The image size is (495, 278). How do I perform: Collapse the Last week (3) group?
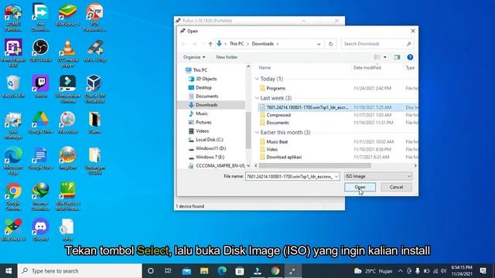pos(257,98)
